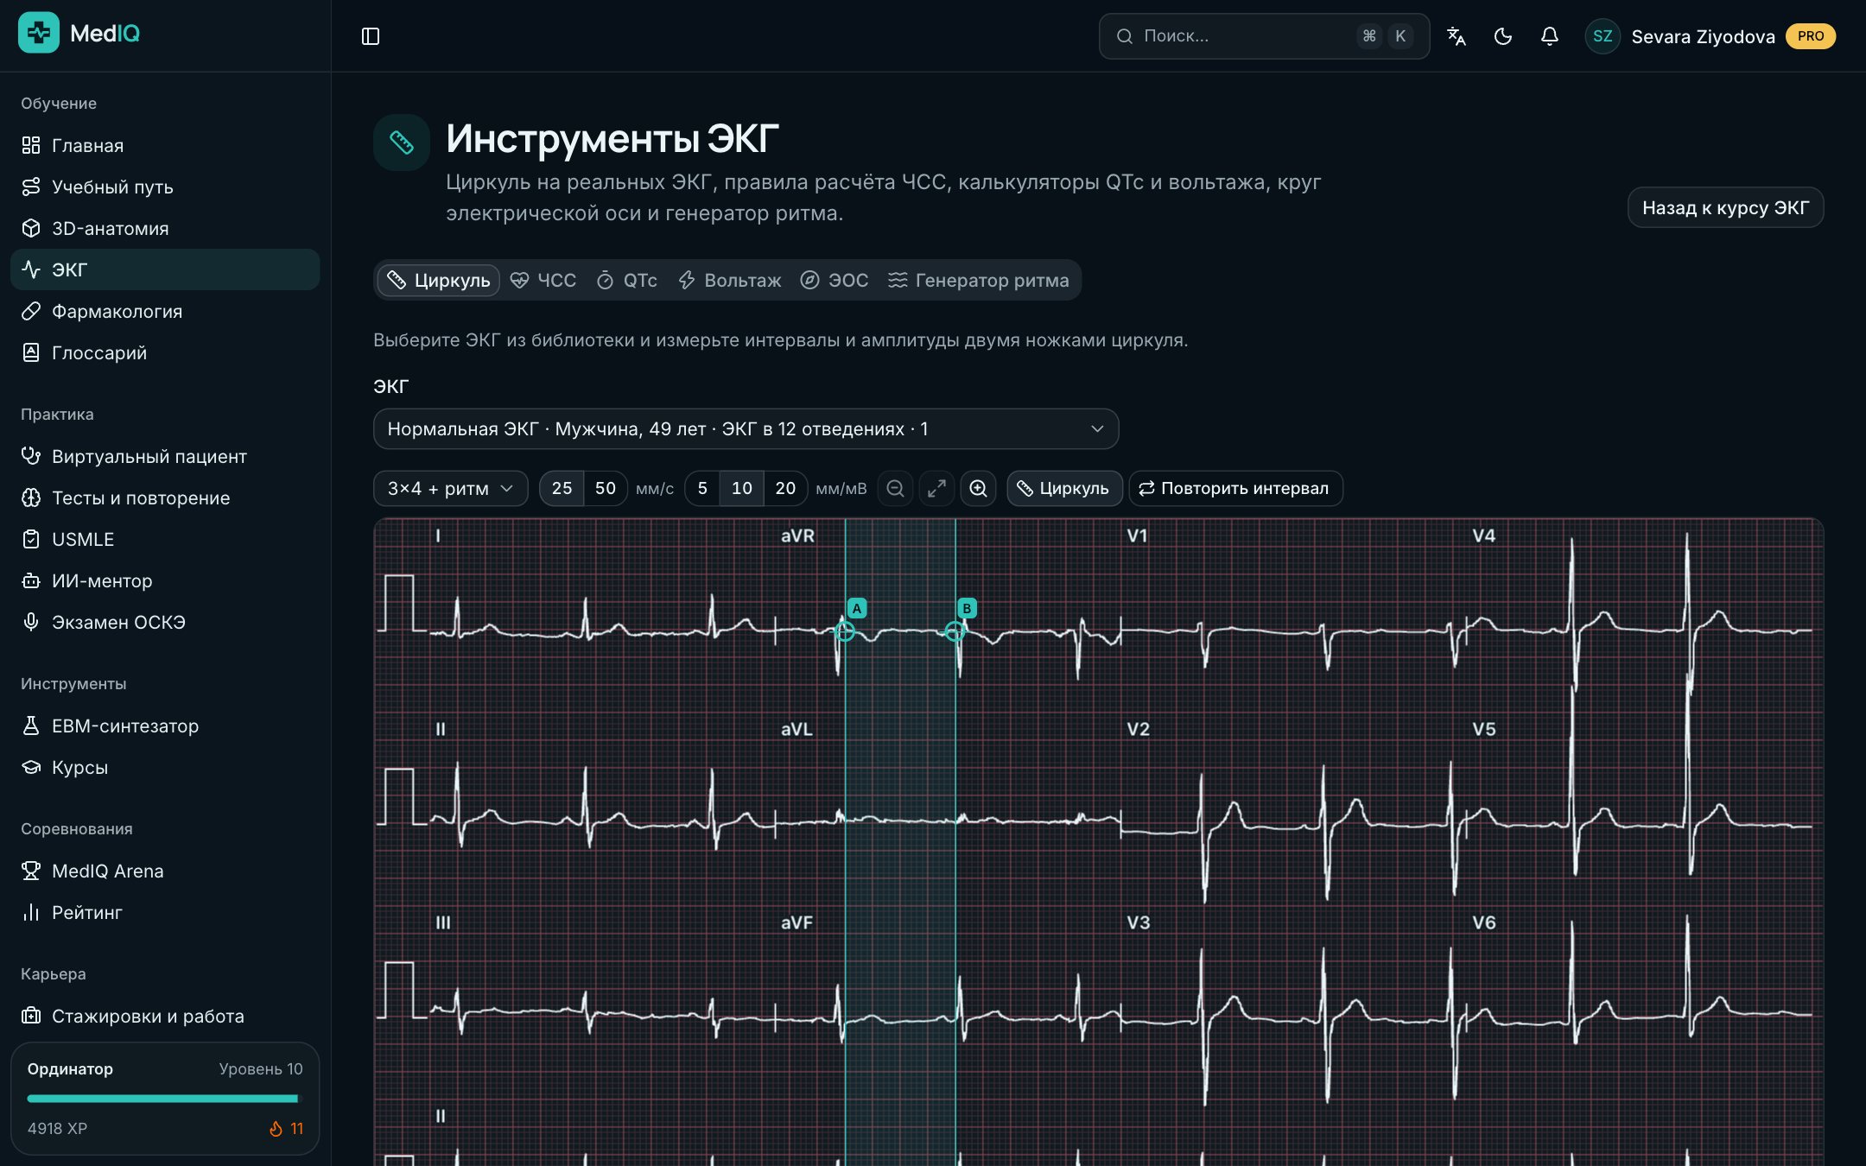This screenshot has height=1166, width=1866.
Task: Go to Виртуальный пациент
Action: coord(165,456)
